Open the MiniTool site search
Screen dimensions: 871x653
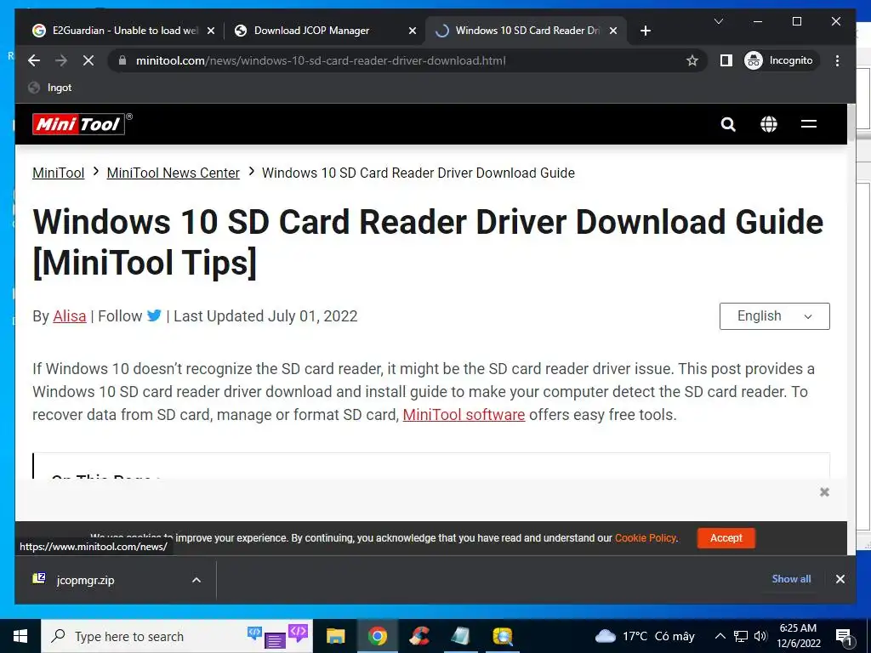pyautogui.click(x=728, y=124)
